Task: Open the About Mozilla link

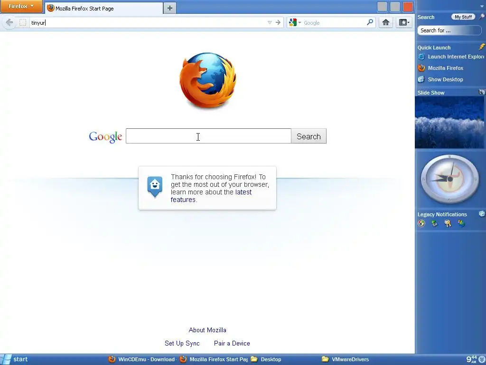Action: (x=207, y=330)
